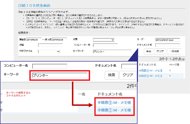Viewport: 190px width, 124px height.
Task: Focus the enlarged ドキュメント名 input in the callout
Action: 129,66
